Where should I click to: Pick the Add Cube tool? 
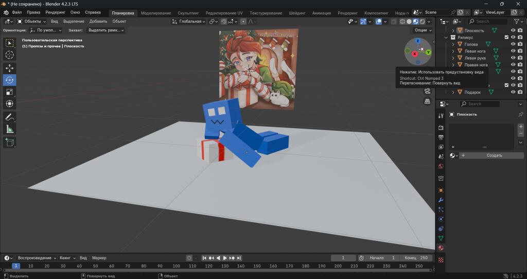tap(9, 143)
